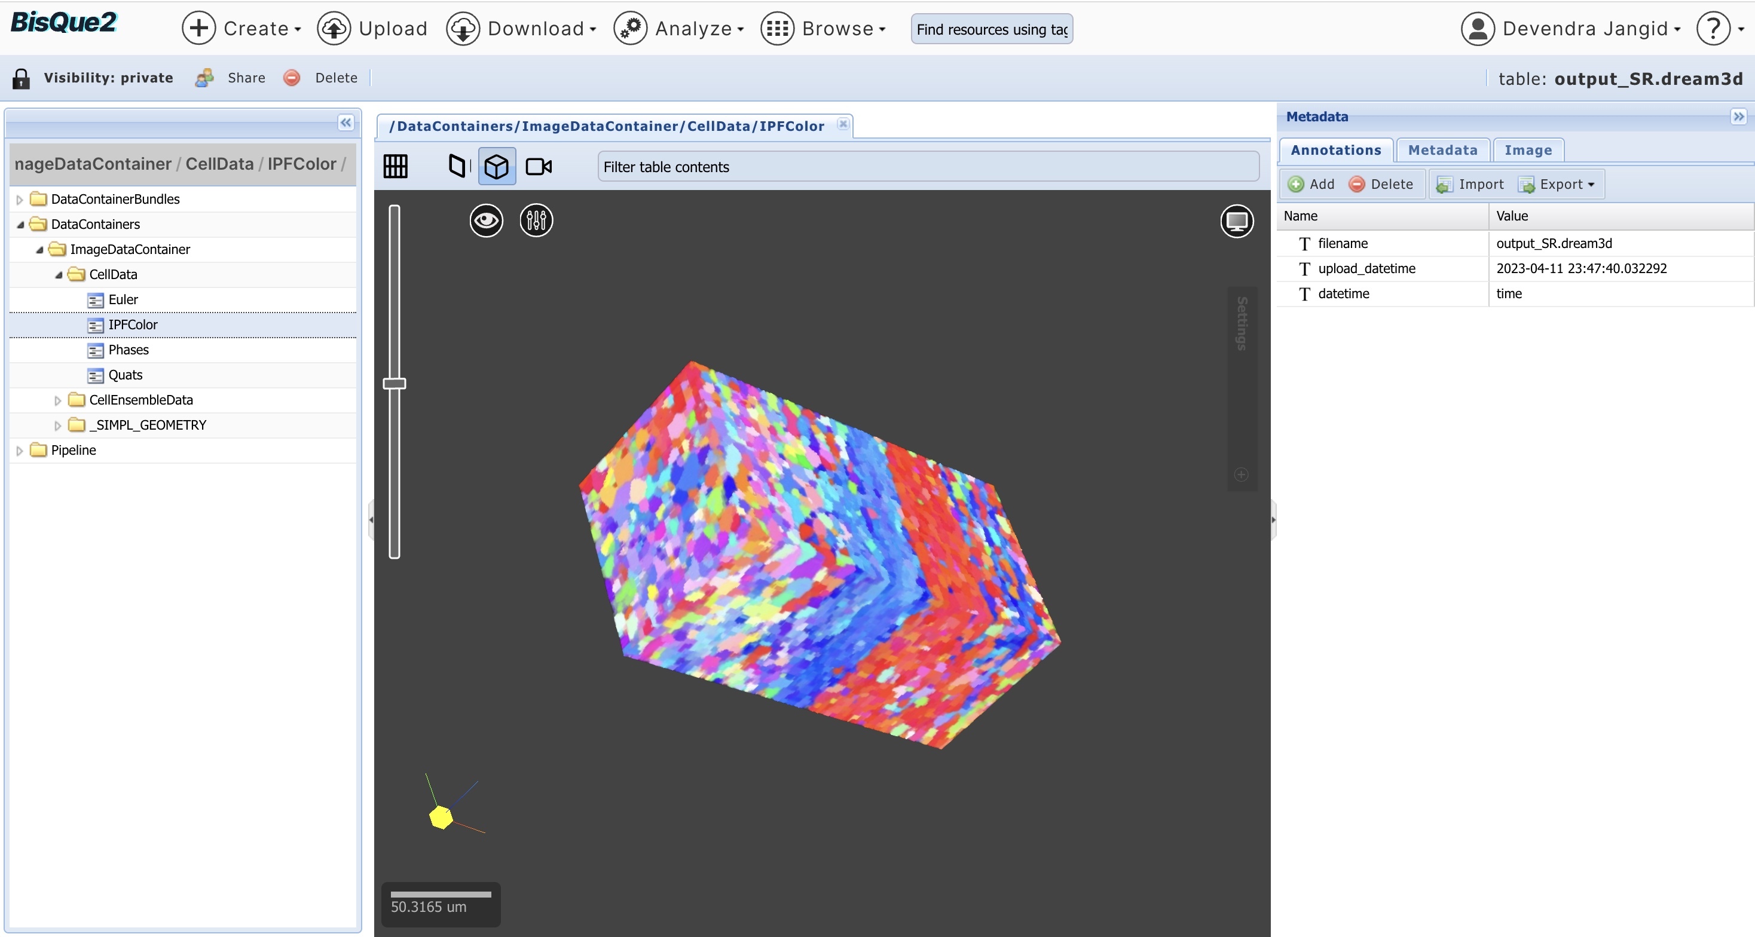This screenshot has height=937, width=1755.
Task: Collapse the left tree panel
Action: pos(346,123)
